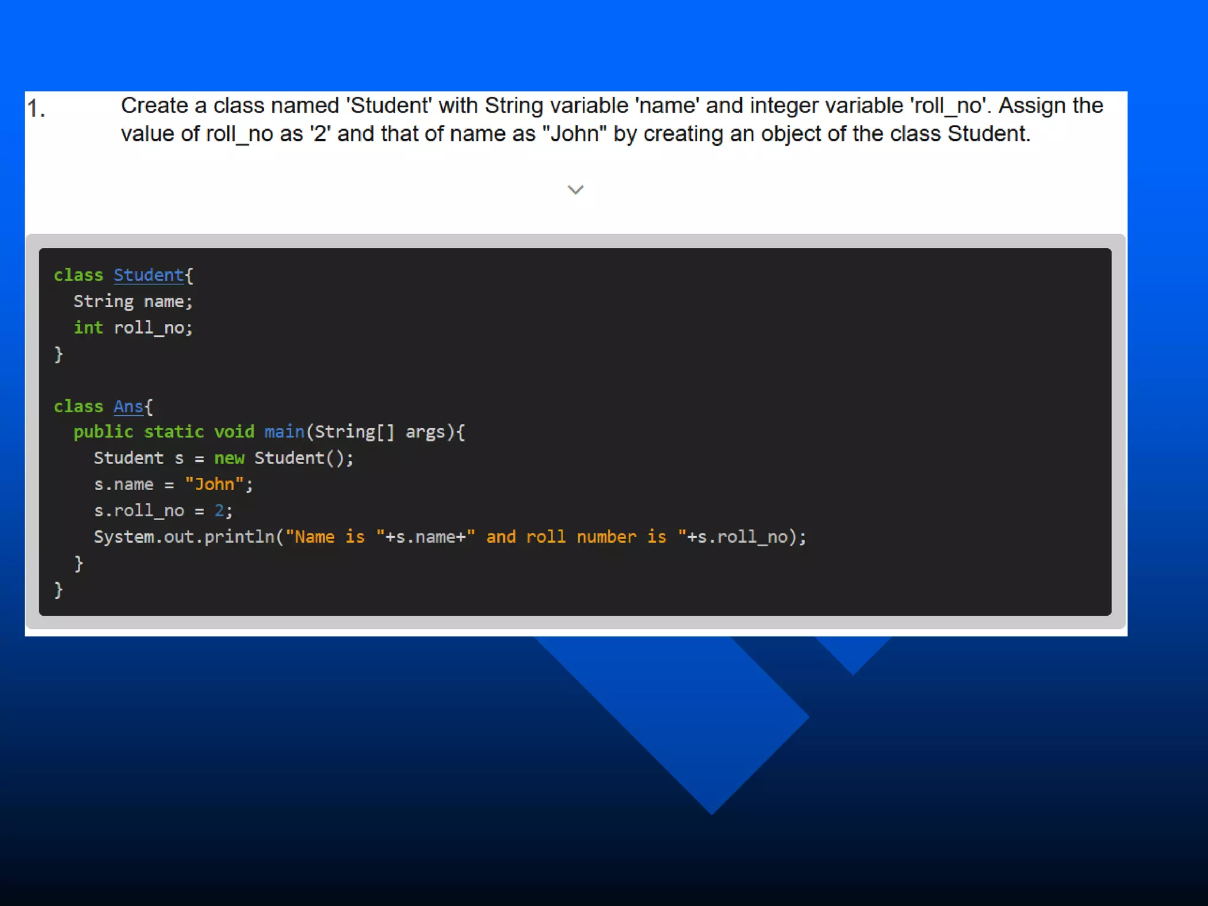Click the green 'int' keyword

click(x=88, y=327)
